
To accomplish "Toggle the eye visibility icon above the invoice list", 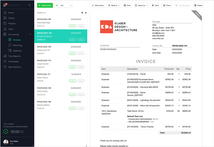I will pyautogui.click(x=86, y=13).
